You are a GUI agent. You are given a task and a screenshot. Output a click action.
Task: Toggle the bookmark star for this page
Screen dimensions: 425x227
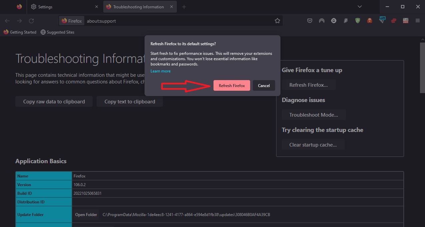[277, 21]
